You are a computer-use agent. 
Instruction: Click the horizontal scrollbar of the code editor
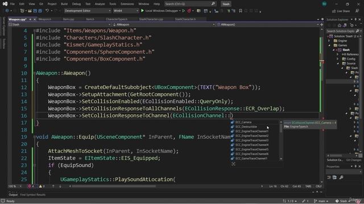[x=114, y=186]
